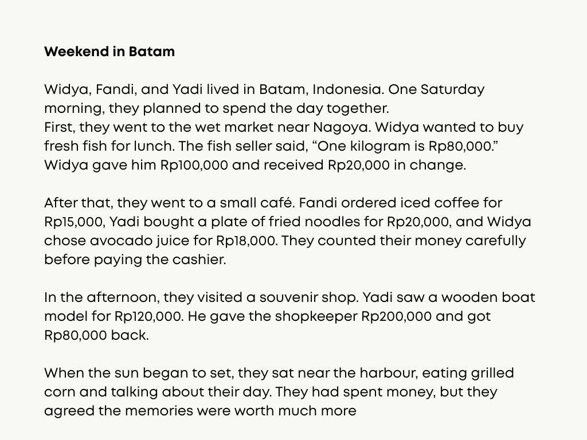Viewport: 587px width, 440px height.
Task: Click the "Weekend in Batam" title
Action: coord(109,52)
